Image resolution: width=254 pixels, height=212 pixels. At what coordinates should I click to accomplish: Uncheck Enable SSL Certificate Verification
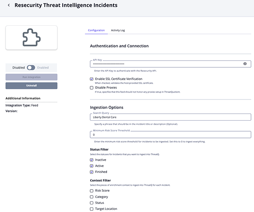click(x=92, y=79)
